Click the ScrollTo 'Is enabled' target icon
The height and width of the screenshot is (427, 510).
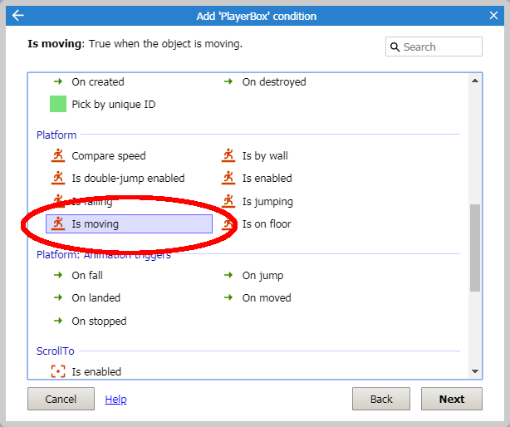[58, 371]
